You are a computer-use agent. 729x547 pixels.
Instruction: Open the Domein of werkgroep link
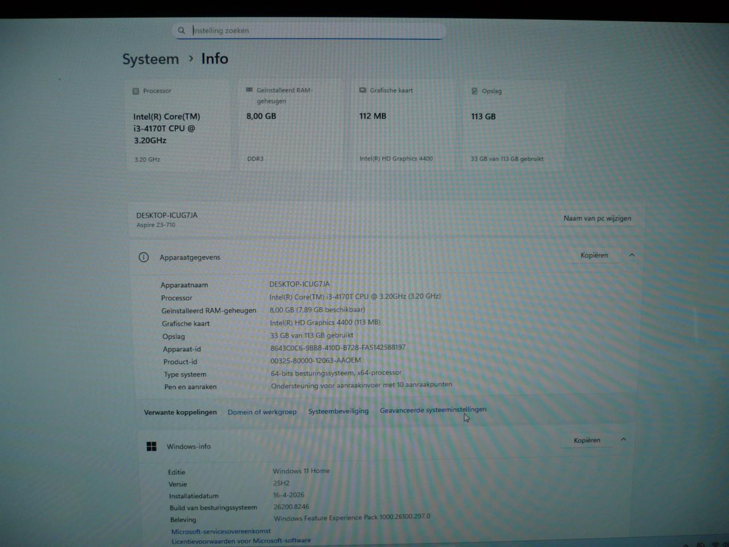(262, 411)
